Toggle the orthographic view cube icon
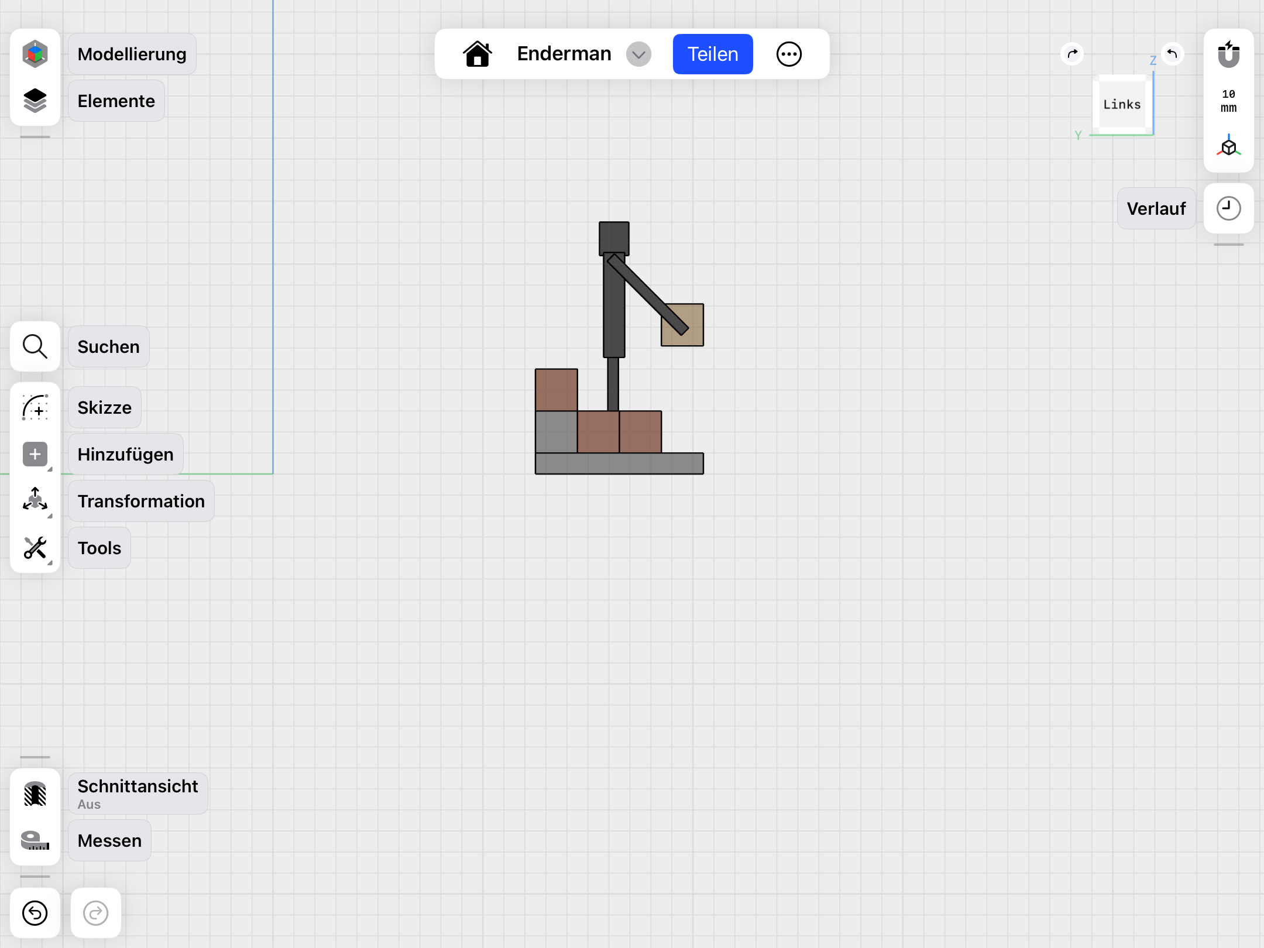The height and width of the screenshot is (948, 1264). pyautogui.click(x=1229, y=146)
